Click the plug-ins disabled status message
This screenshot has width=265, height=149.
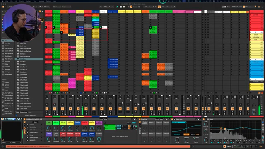pyautogui.click(x=98, y=147)
